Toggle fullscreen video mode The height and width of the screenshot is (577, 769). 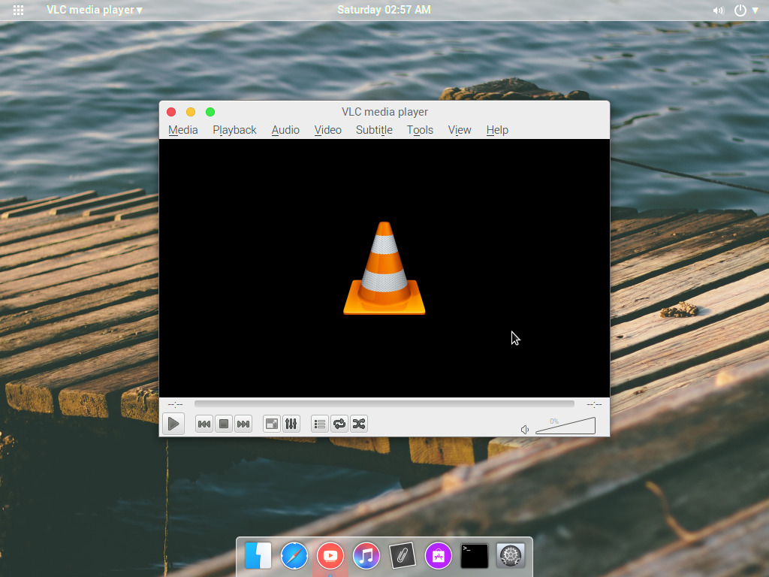click(270, 423)
